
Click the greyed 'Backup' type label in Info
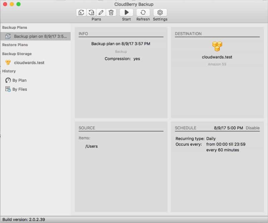click(121, 51)
